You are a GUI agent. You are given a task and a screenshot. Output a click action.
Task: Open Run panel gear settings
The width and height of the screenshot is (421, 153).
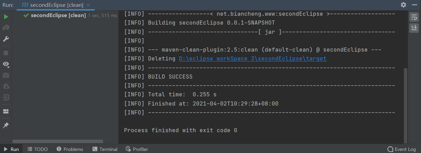click(x=403, y=5)
